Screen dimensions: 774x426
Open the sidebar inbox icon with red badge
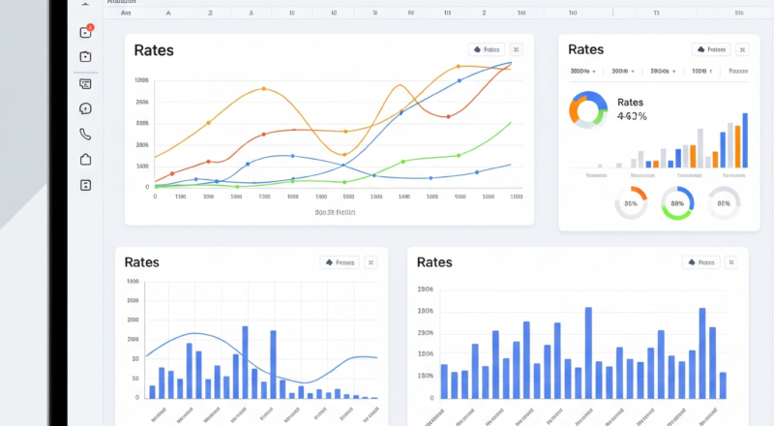(86, 32)
